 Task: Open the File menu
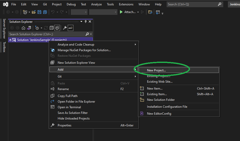point(14,4)
